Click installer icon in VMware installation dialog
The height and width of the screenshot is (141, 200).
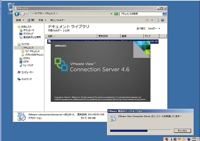113,118
